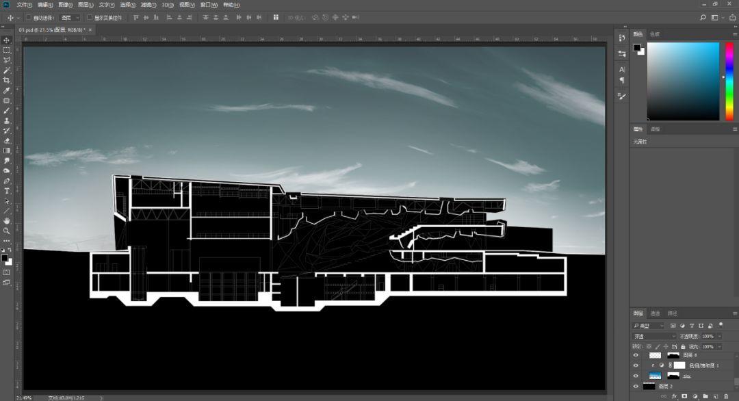Open the Layers panel flyout menu

pos(735,313)
